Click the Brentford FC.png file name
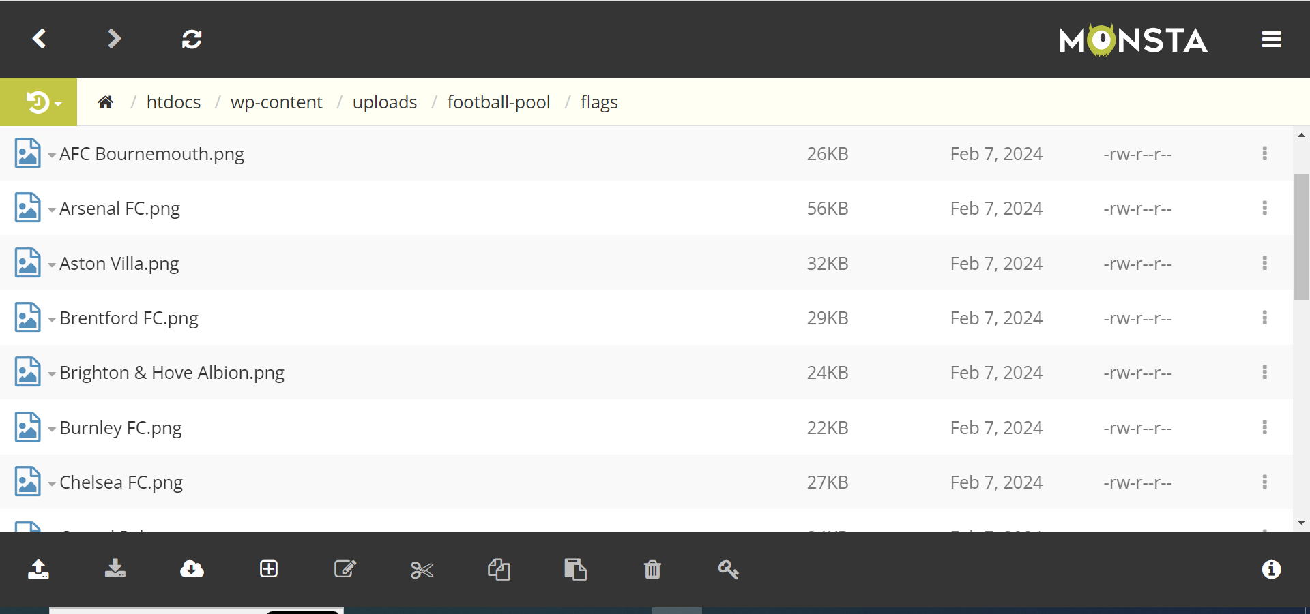1310x614 pixels. 129,318
